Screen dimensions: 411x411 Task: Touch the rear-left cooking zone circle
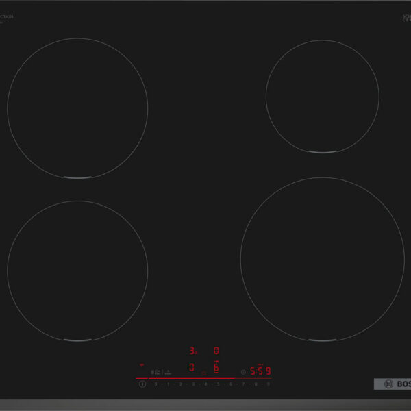pos(77,108)
